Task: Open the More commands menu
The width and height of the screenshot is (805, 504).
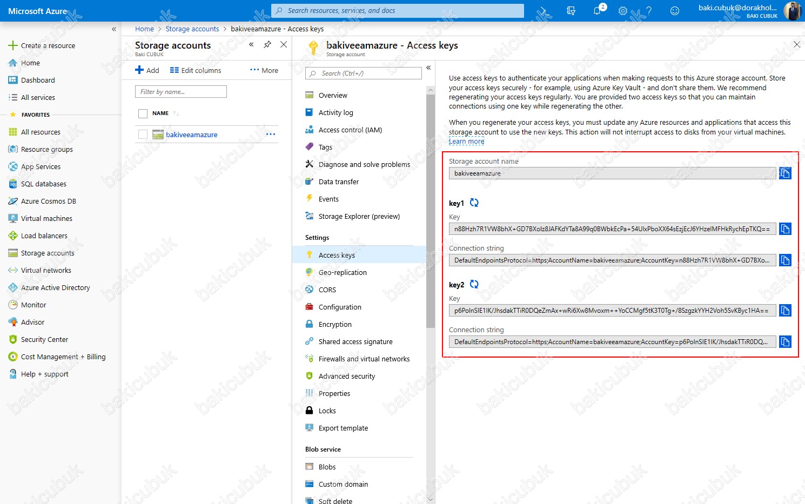Action: click(x=264, y=70)
